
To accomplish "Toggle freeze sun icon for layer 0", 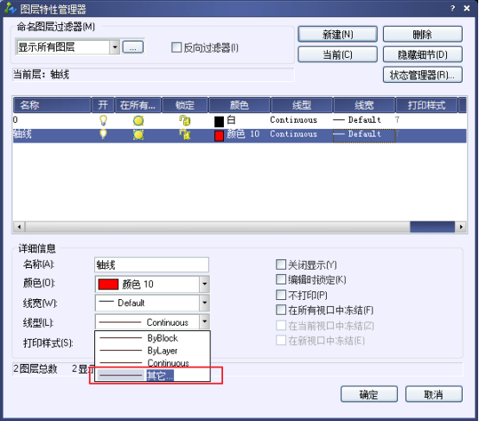I will point(138,121).
